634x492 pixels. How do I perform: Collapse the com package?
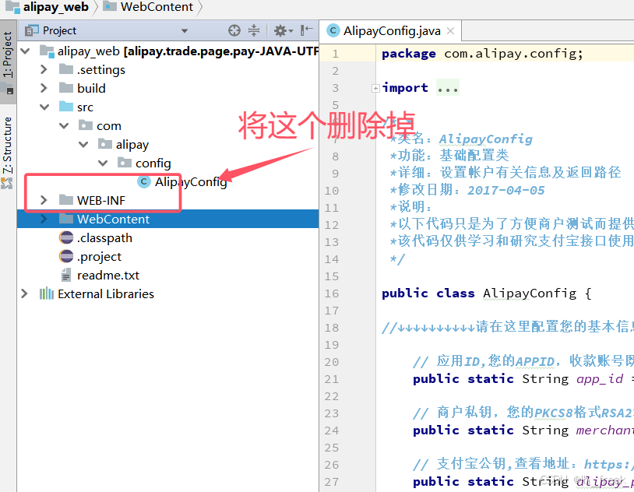click(64, 126)
